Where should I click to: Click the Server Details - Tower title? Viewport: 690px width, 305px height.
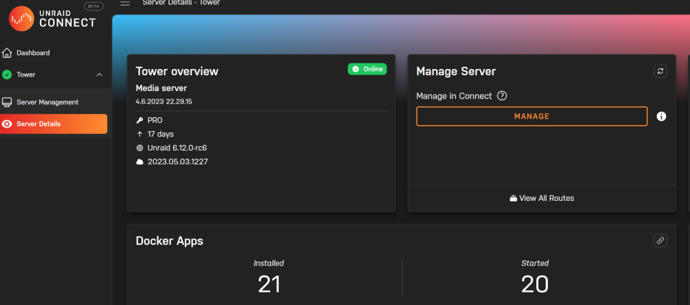pos(181,3)
